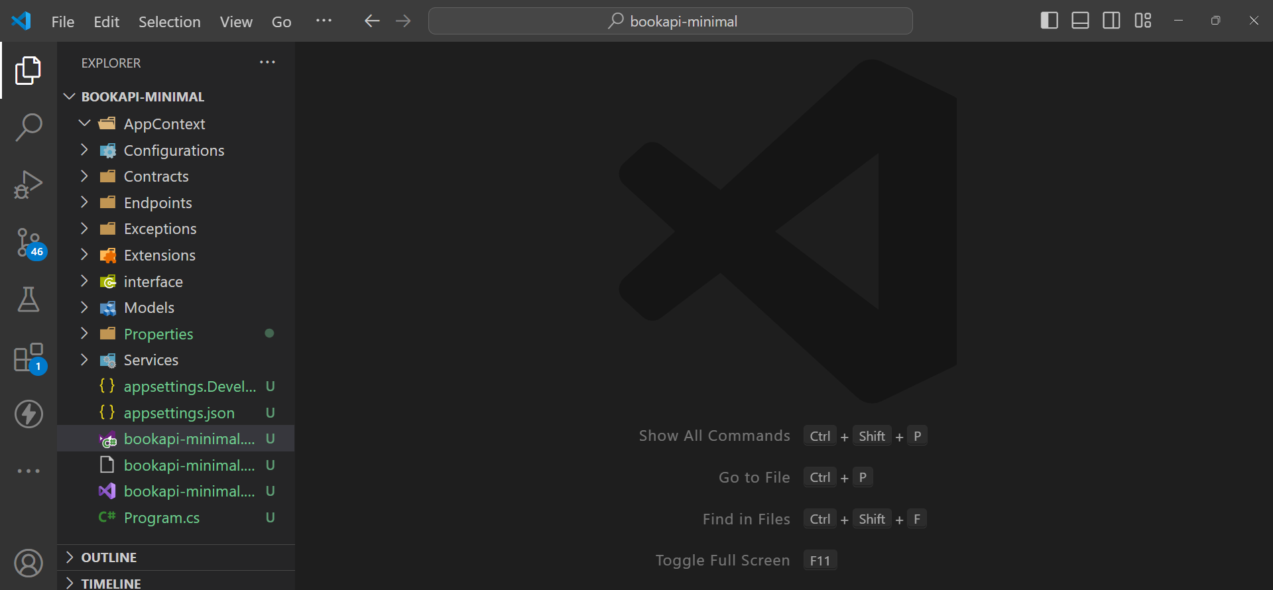Viewport: 1273px width, 590px height.
Task: Open the Search view icon
Action: 29,127
